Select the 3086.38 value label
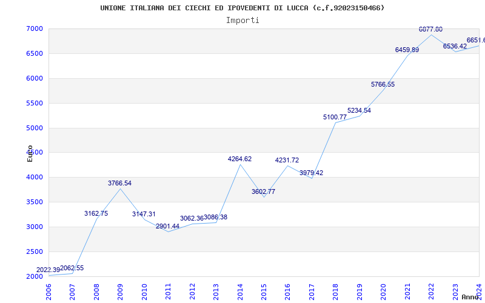Viewport: 485px width, 303px height. click(216, 217)
